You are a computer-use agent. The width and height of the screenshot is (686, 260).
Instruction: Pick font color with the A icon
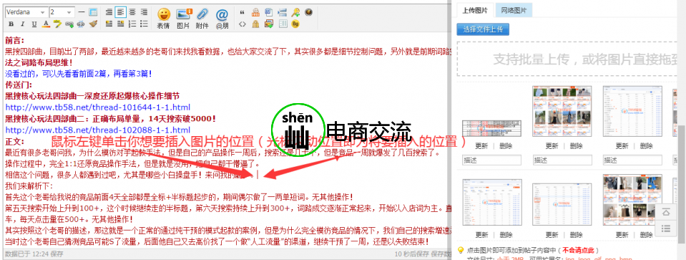pyautogui.click(x=46, y=24)
